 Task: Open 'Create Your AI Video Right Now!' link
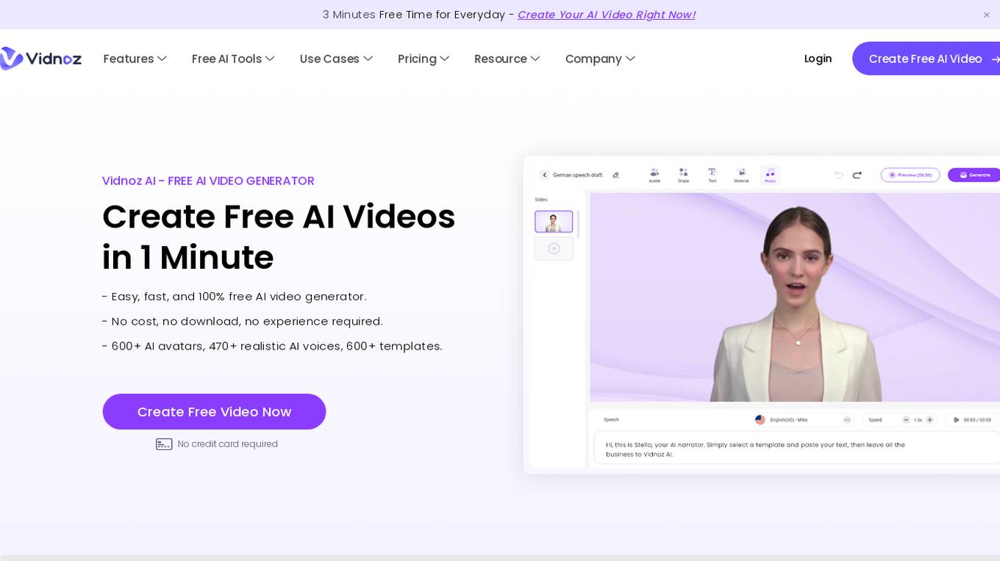tap(606, 15)
